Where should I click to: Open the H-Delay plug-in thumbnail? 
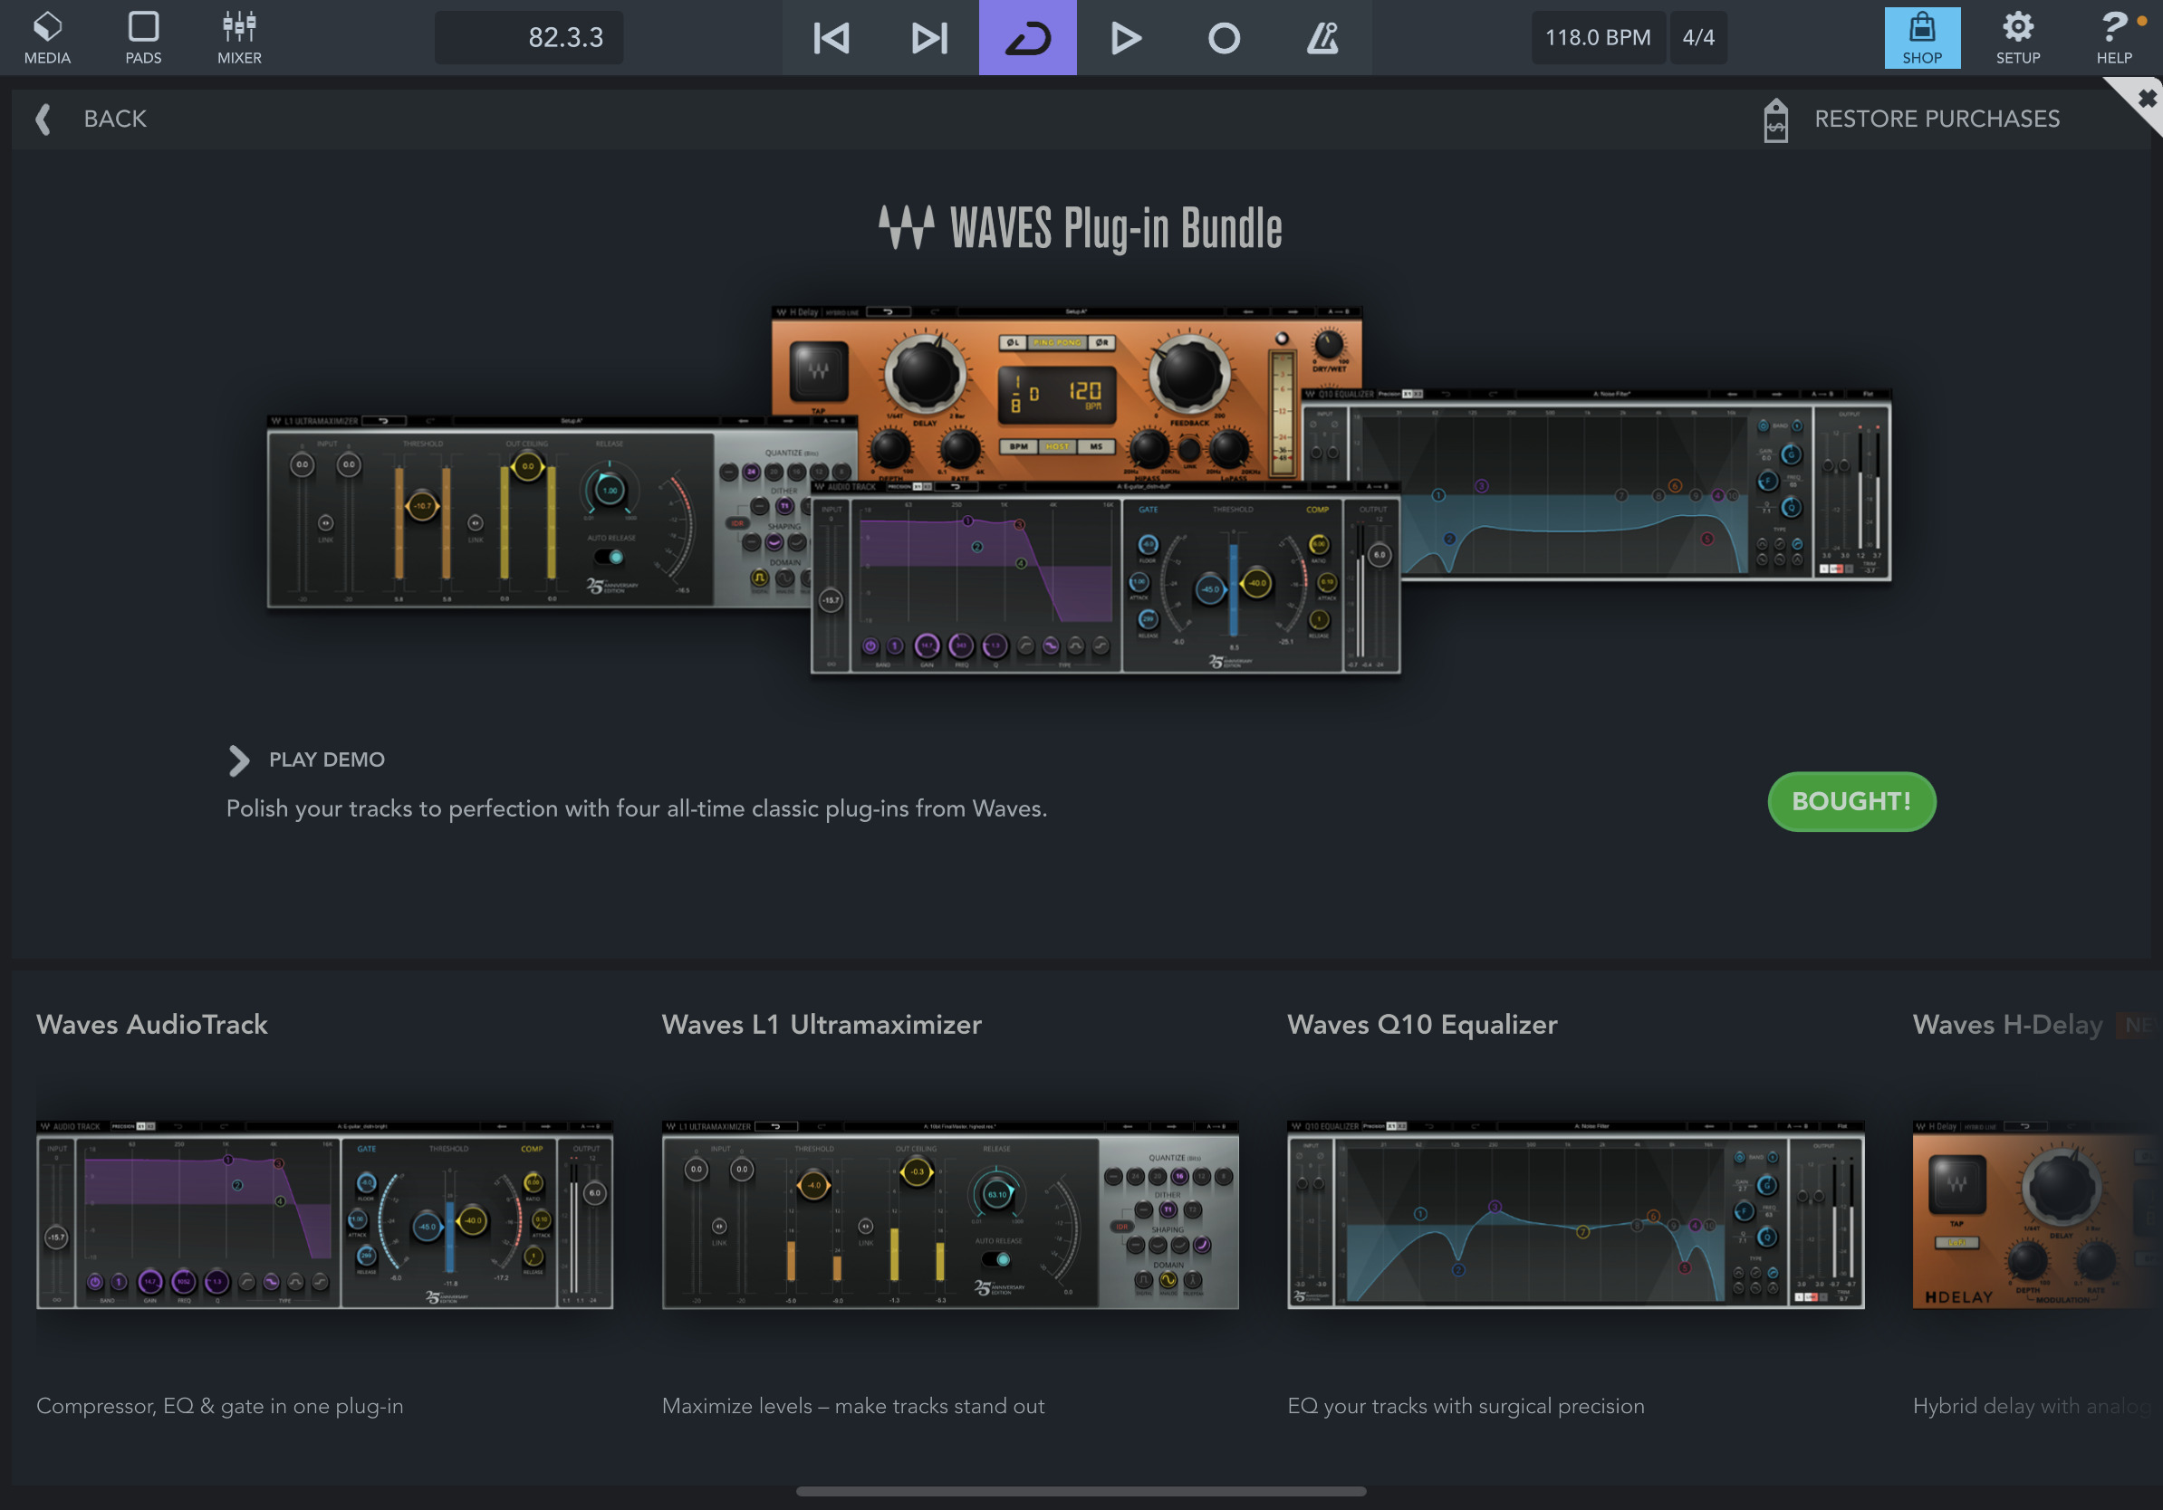click(2037, 1214)
